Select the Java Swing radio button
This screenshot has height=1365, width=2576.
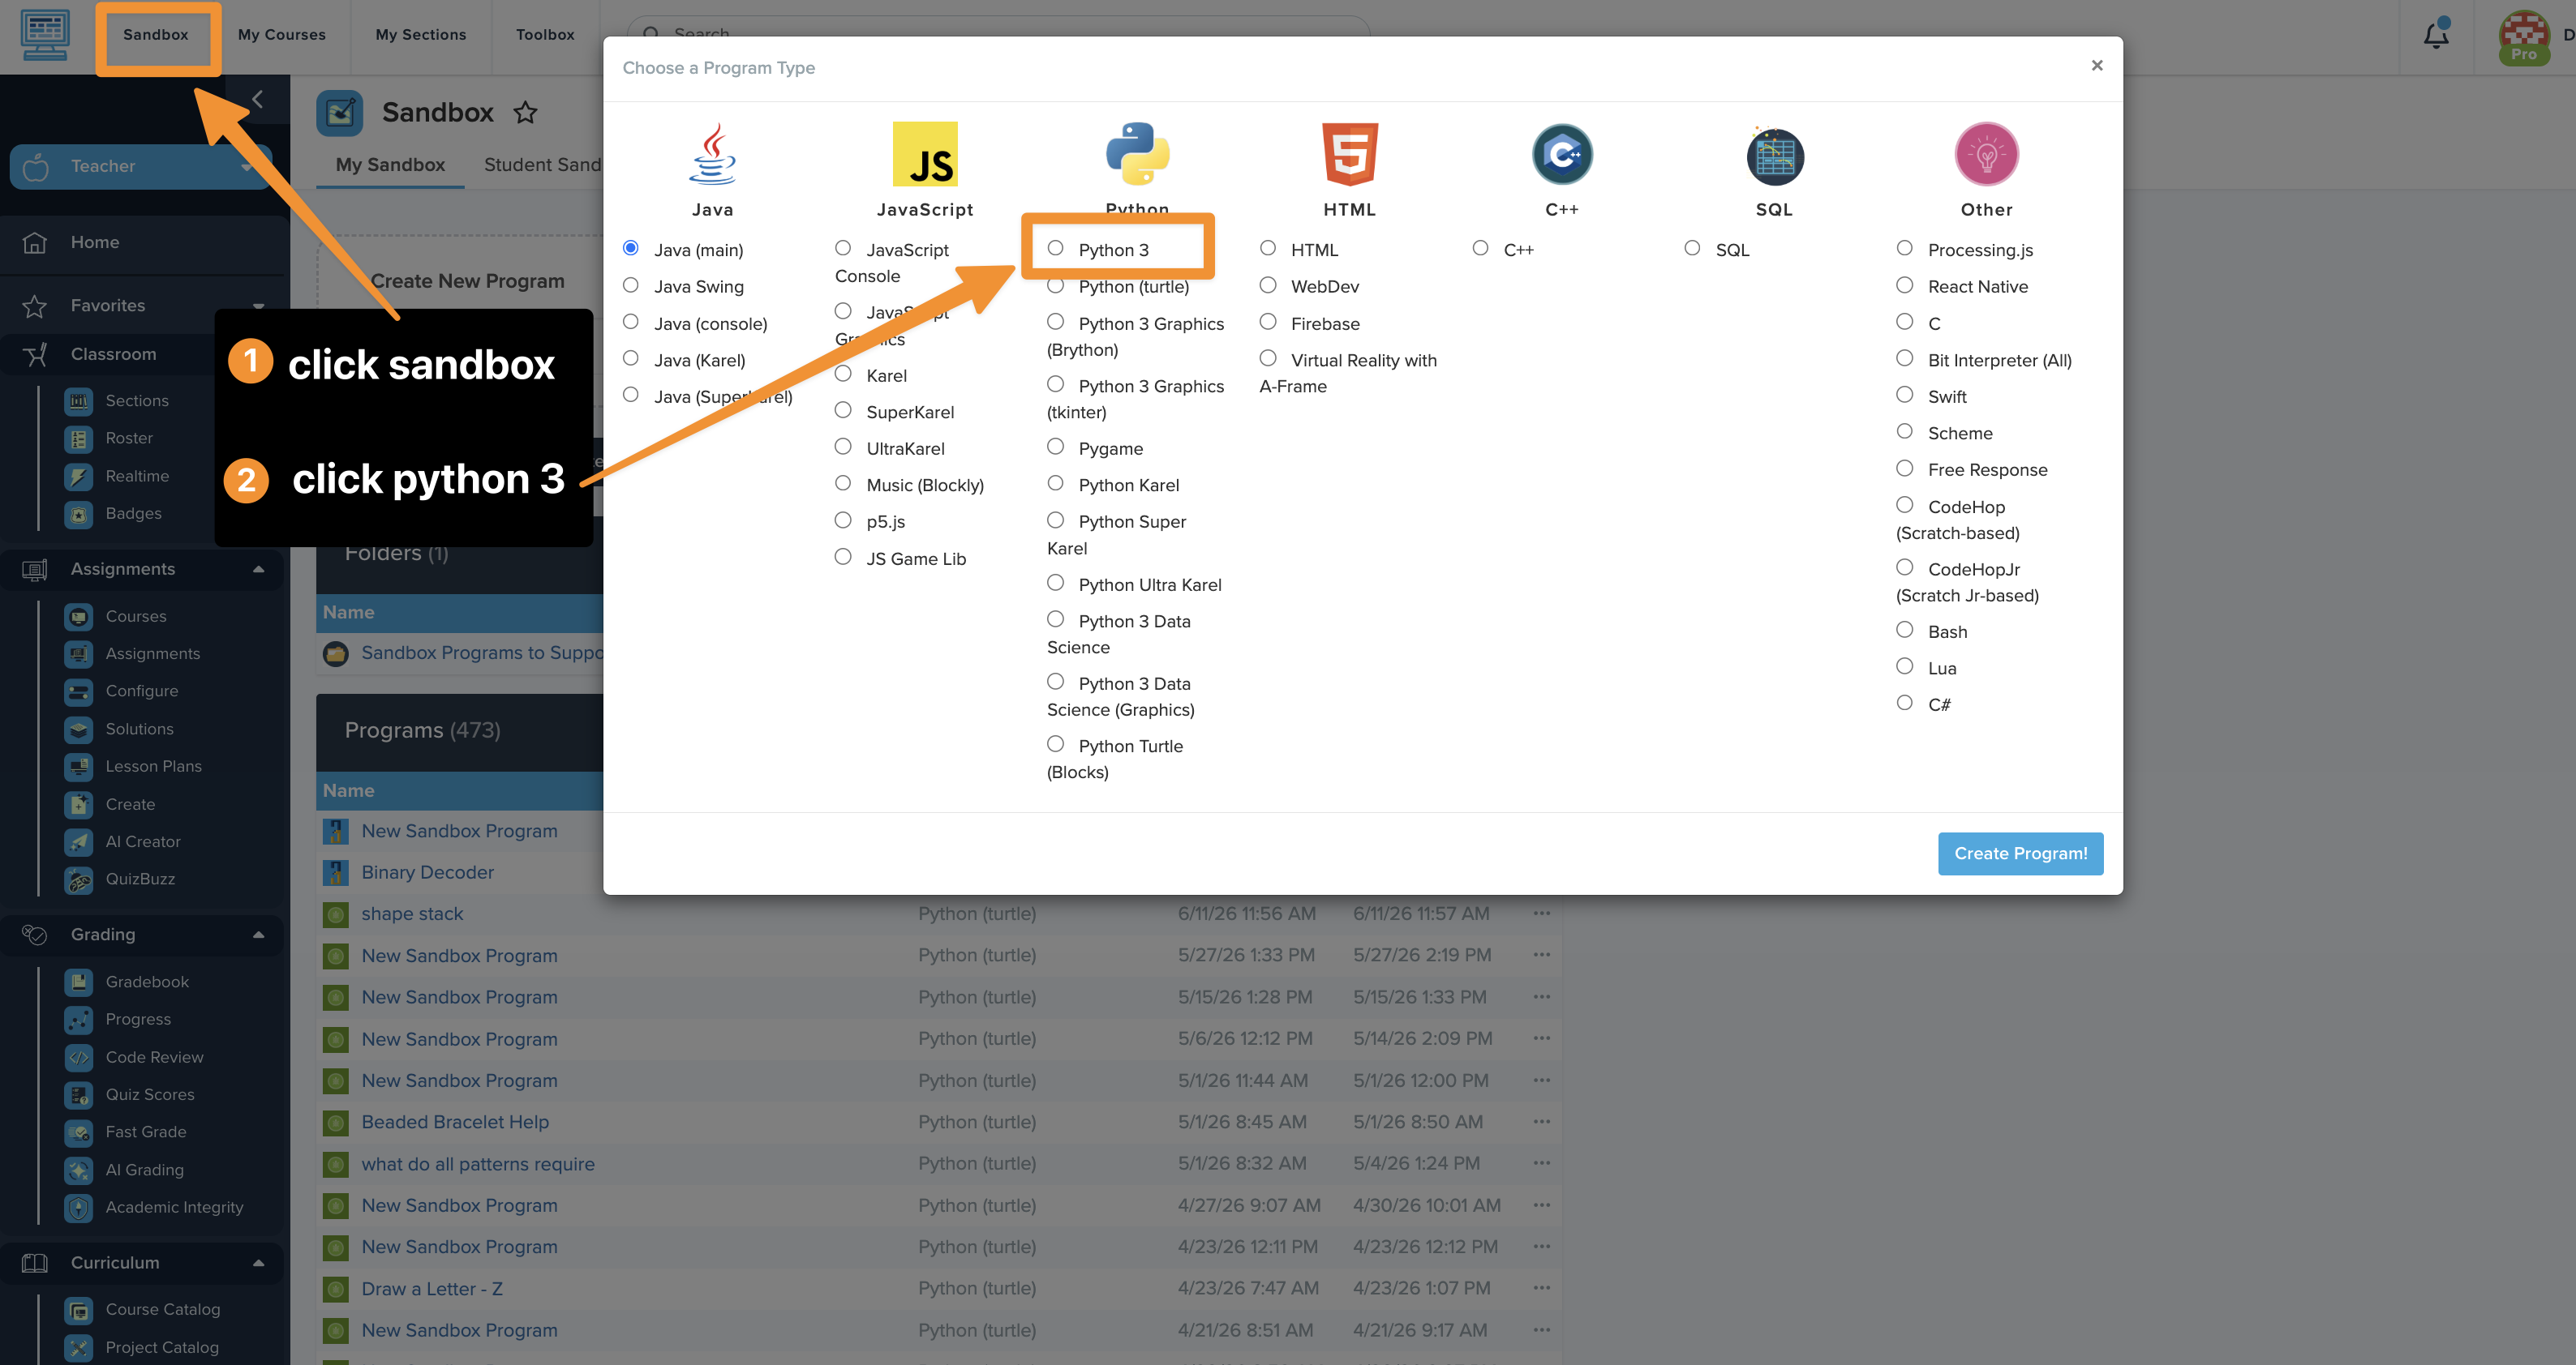pos(631,286)
